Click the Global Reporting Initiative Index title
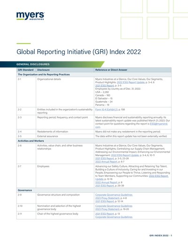Viewport: 188px width, 243px height. click(78, 52)
